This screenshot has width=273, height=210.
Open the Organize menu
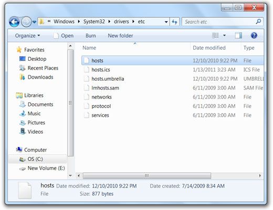pos(27,36)
